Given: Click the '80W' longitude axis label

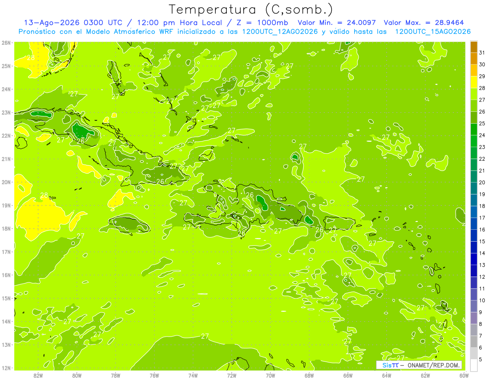Looking at the screenshot, I should click(x=77, y=376).
